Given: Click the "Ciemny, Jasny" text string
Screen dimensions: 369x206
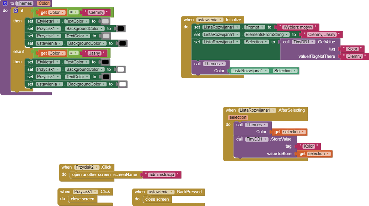Looking at the screenshot, I should tap(322, 35).
